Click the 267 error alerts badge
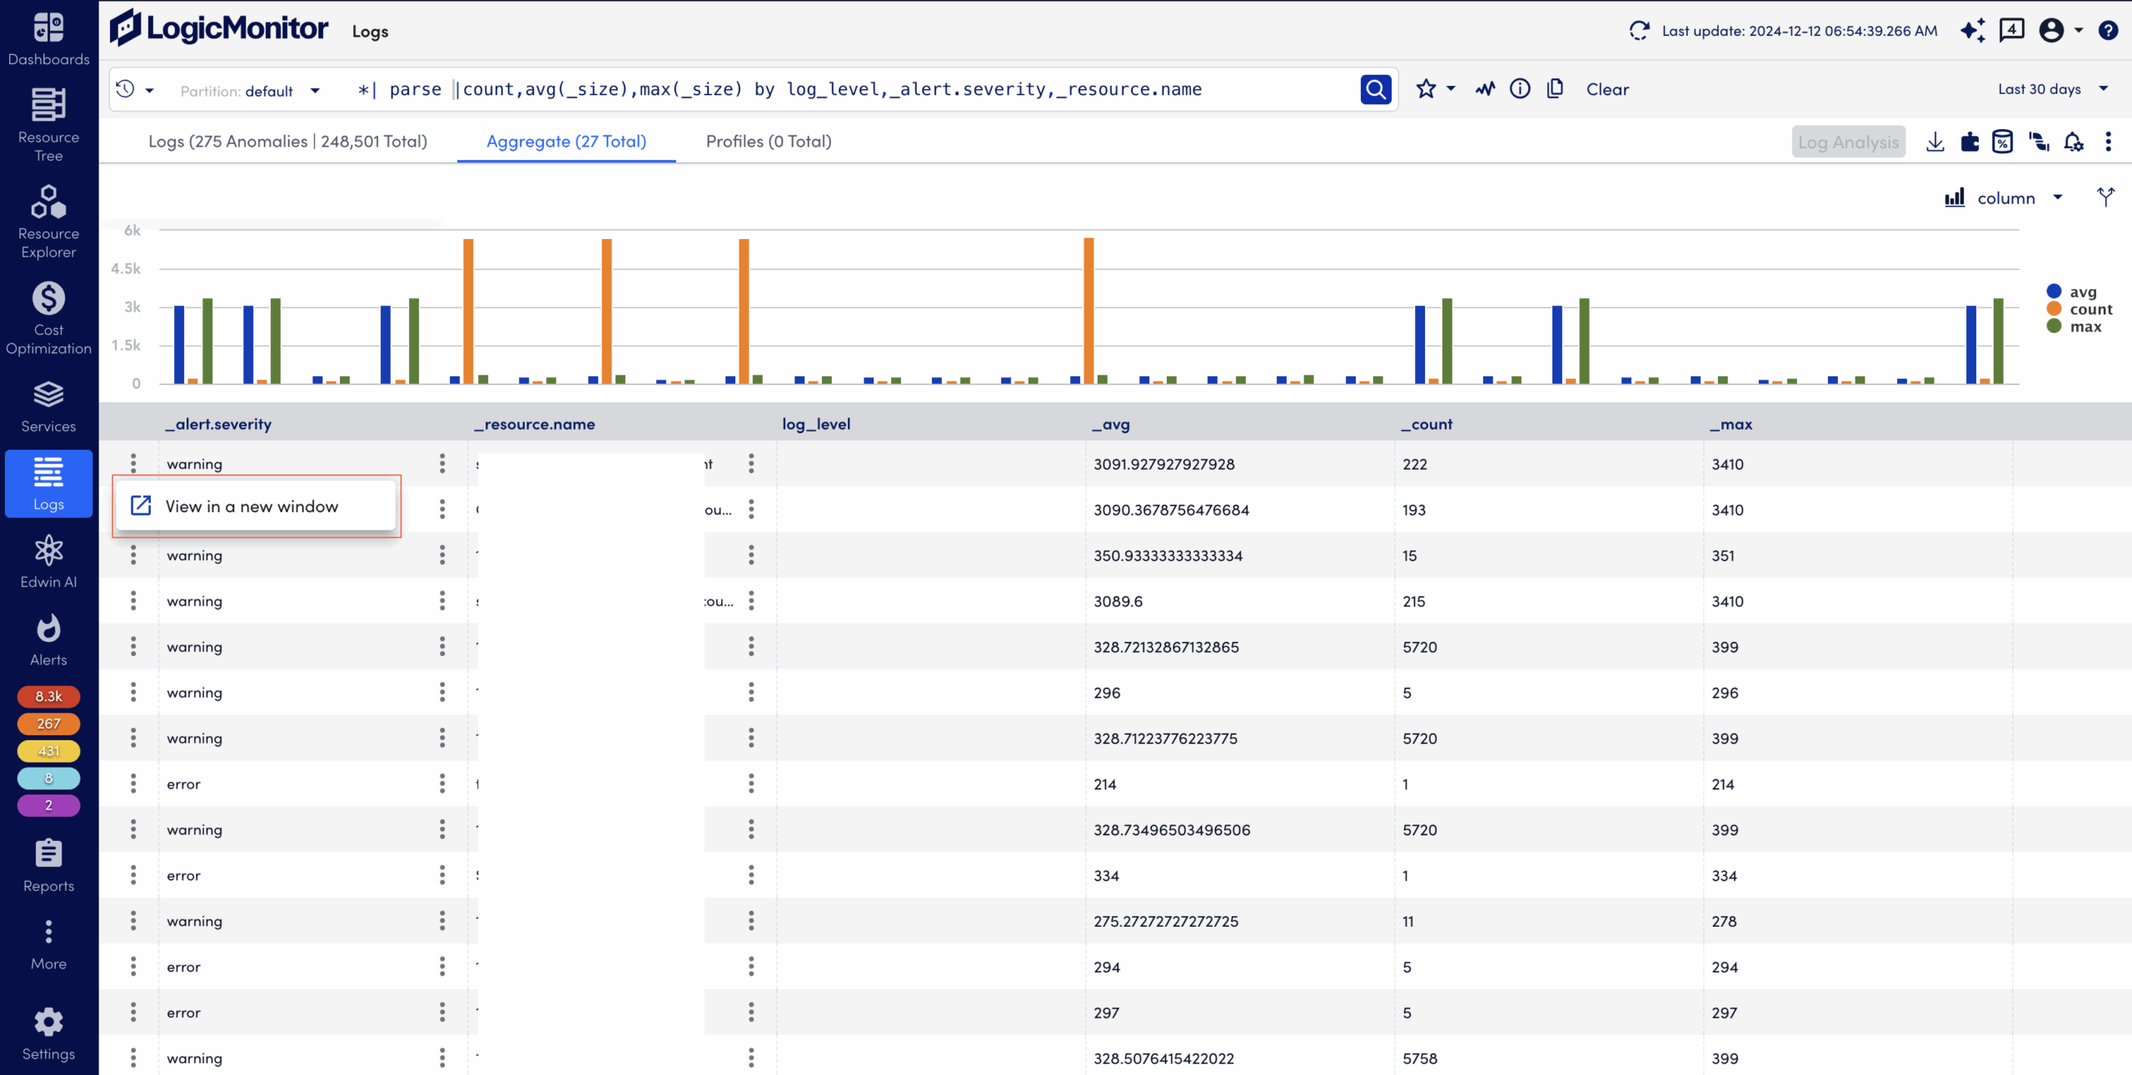Screen dimensions: 2132x1075 48,724
